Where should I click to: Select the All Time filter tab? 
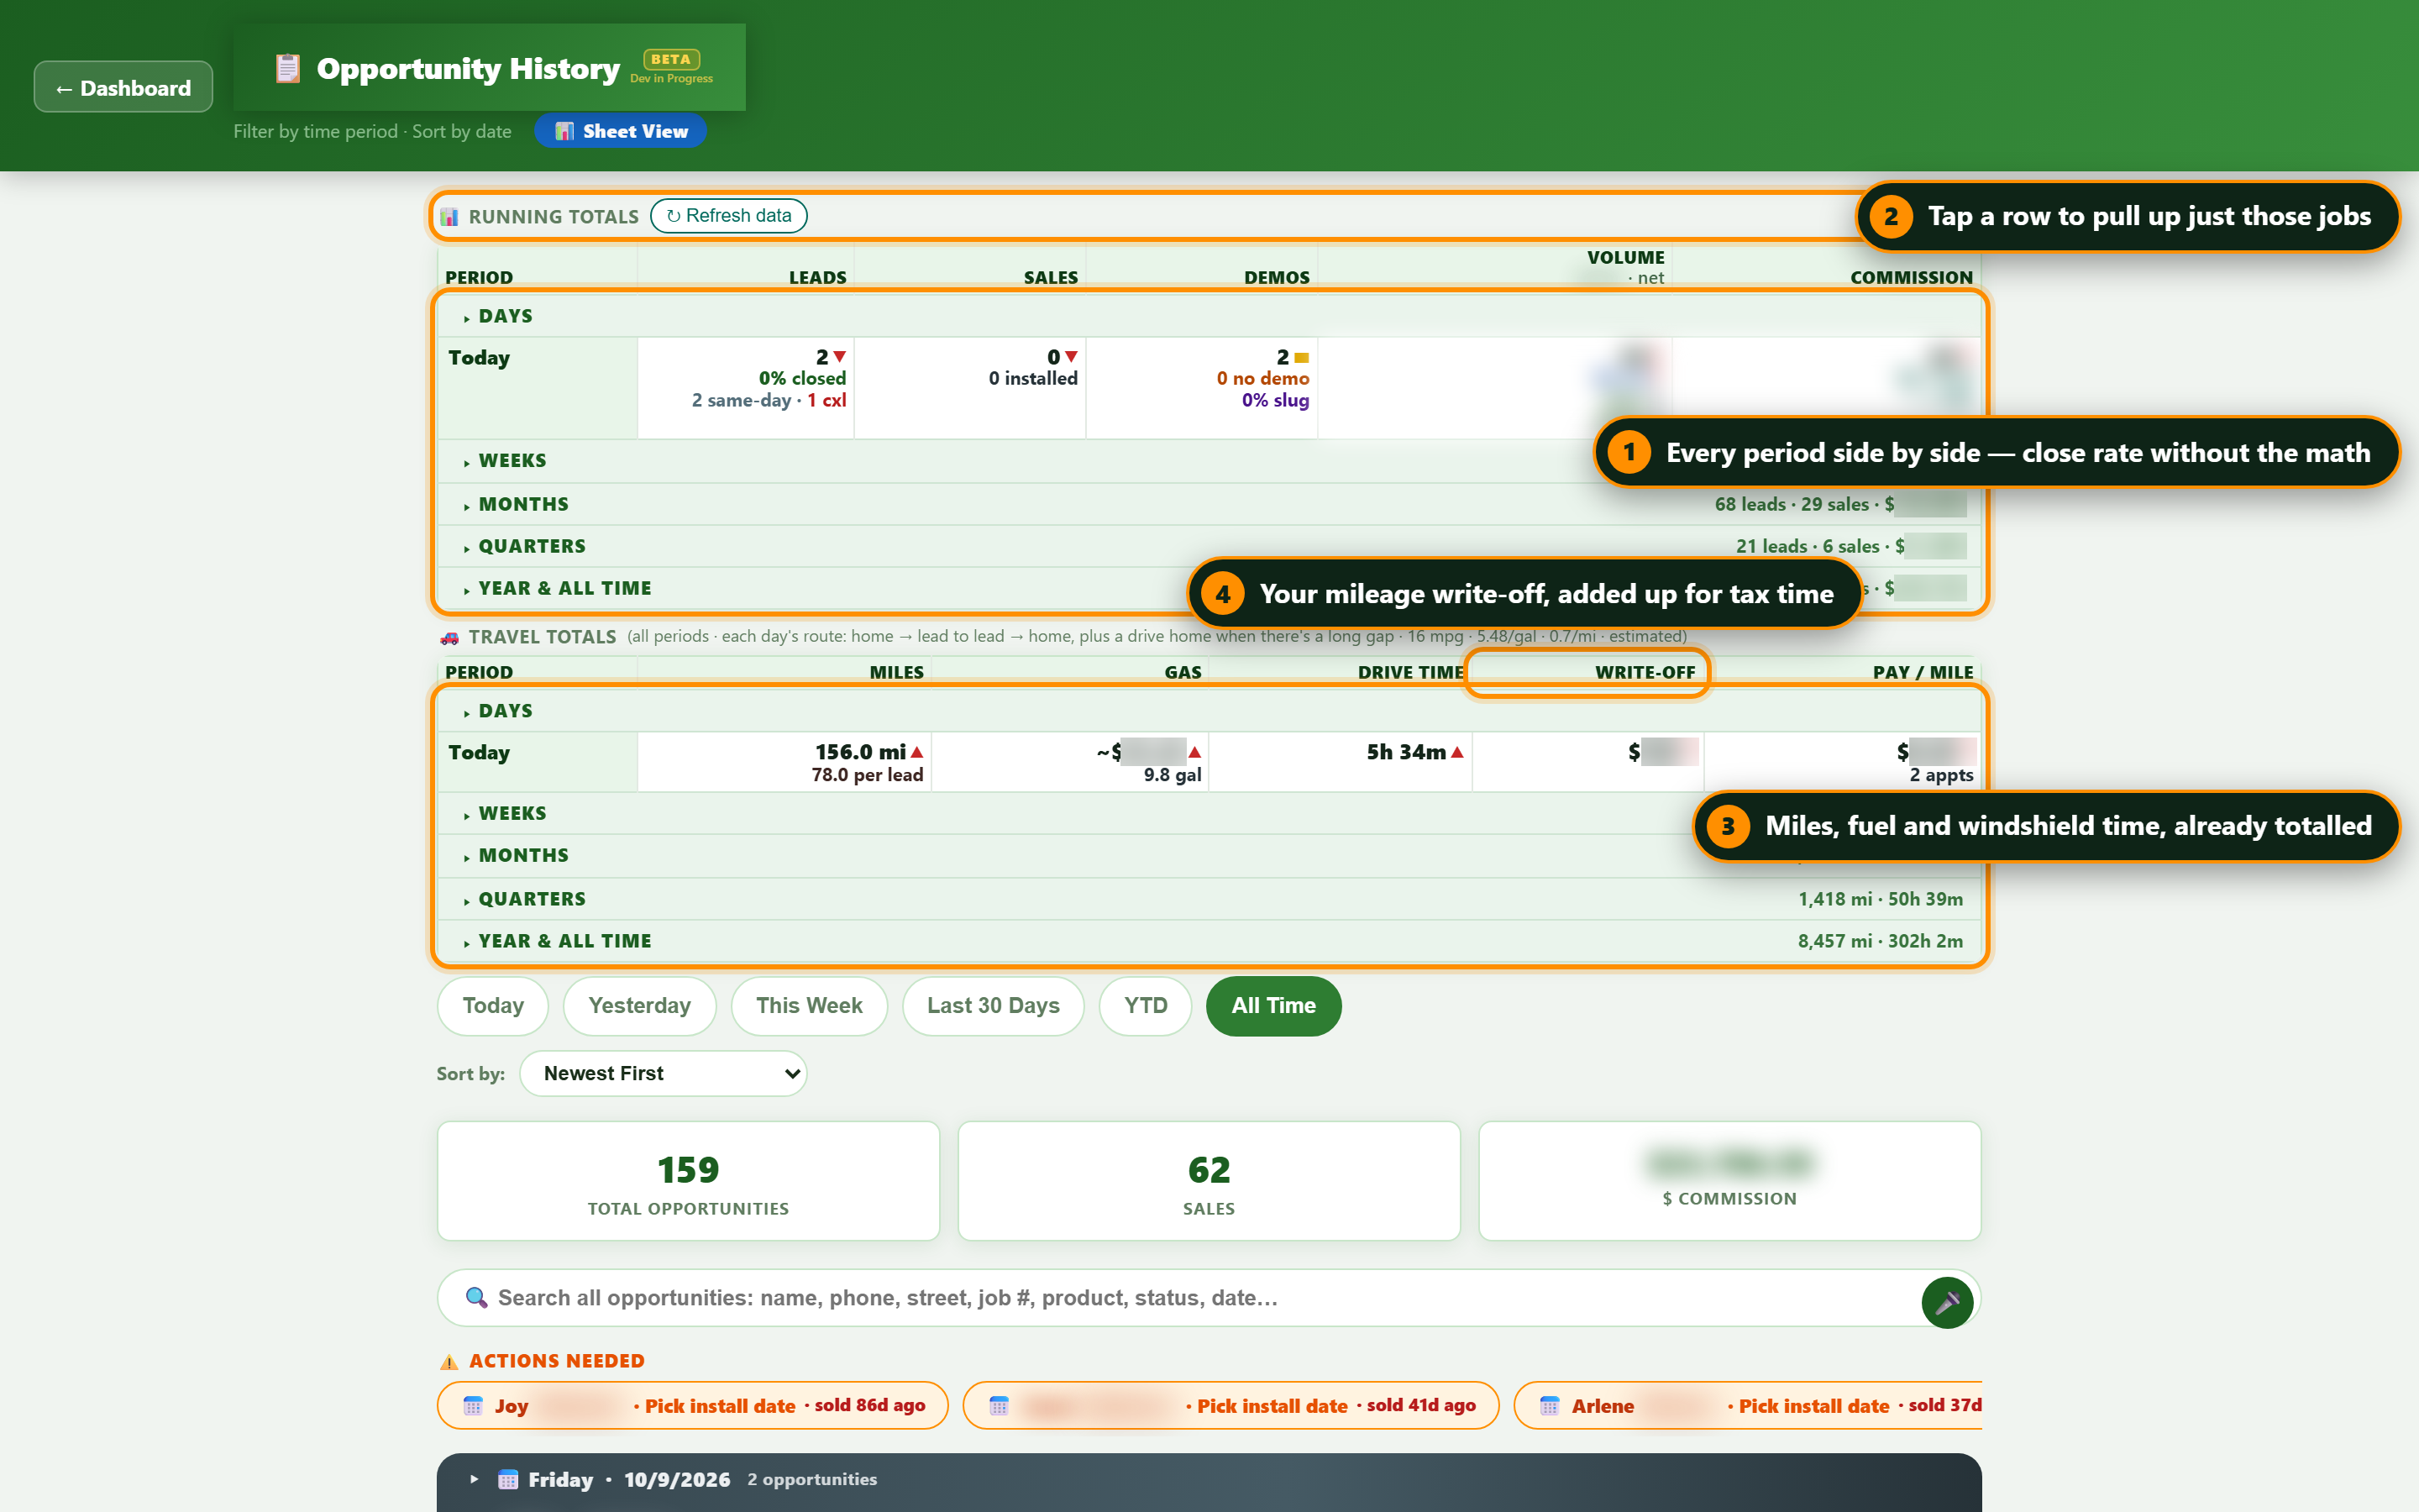[x=1273, y=1006]
